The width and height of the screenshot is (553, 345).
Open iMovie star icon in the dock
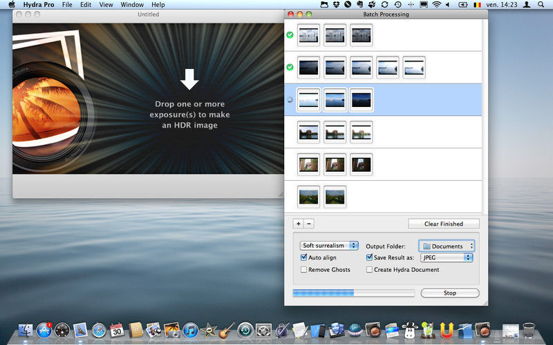[x=209, y=331]
